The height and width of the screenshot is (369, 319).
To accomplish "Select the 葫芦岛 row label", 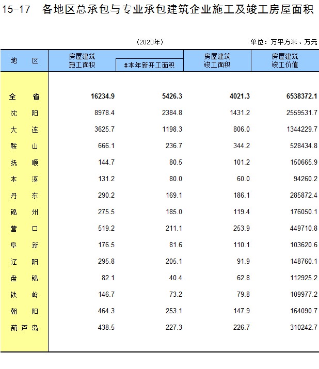I will pyautogui.click(x=24, y=328).
